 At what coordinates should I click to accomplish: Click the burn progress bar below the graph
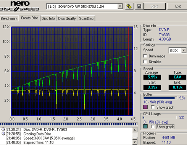pos(69,124)
